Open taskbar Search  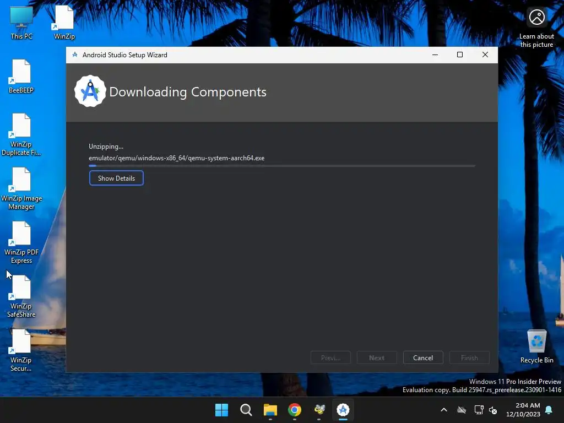[246, 410]
